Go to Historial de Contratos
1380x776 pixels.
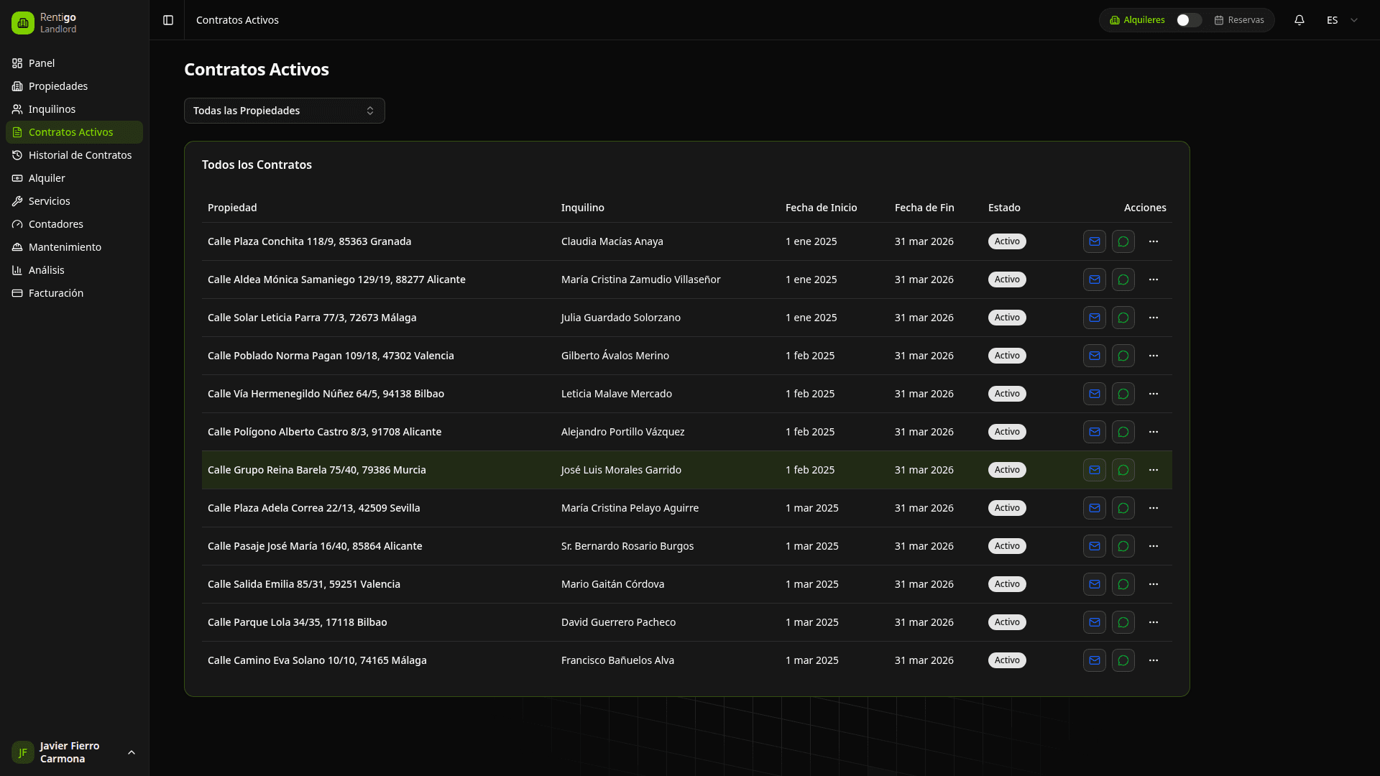[x=80, y=155]
